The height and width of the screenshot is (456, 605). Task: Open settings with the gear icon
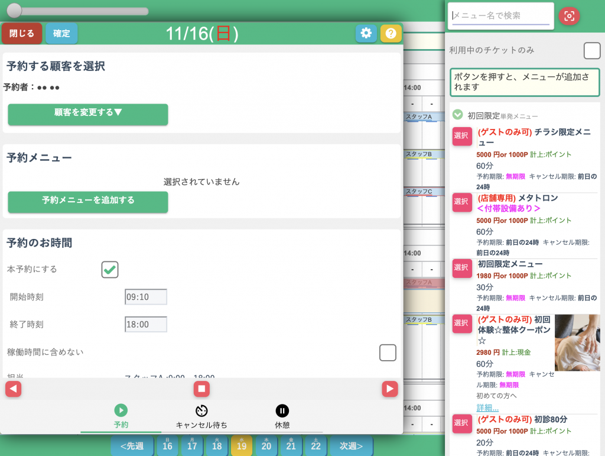tap(366, 33)
